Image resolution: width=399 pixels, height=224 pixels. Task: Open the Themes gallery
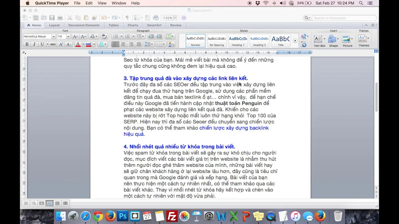363,41
